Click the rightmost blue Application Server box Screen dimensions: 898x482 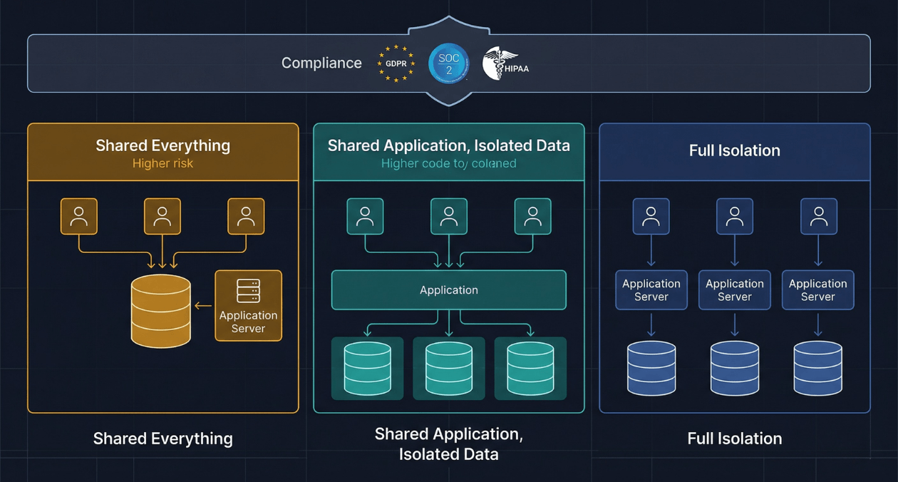click(x=817, y=290)
